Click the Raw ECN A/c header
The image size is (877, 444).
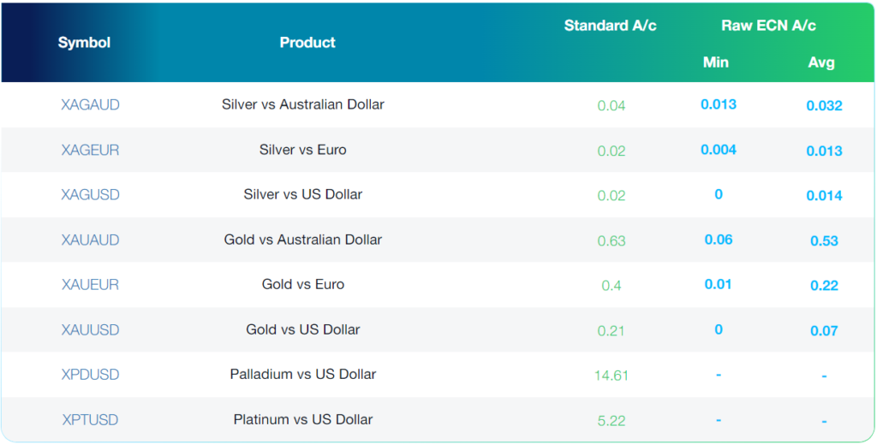click(768, 26)
